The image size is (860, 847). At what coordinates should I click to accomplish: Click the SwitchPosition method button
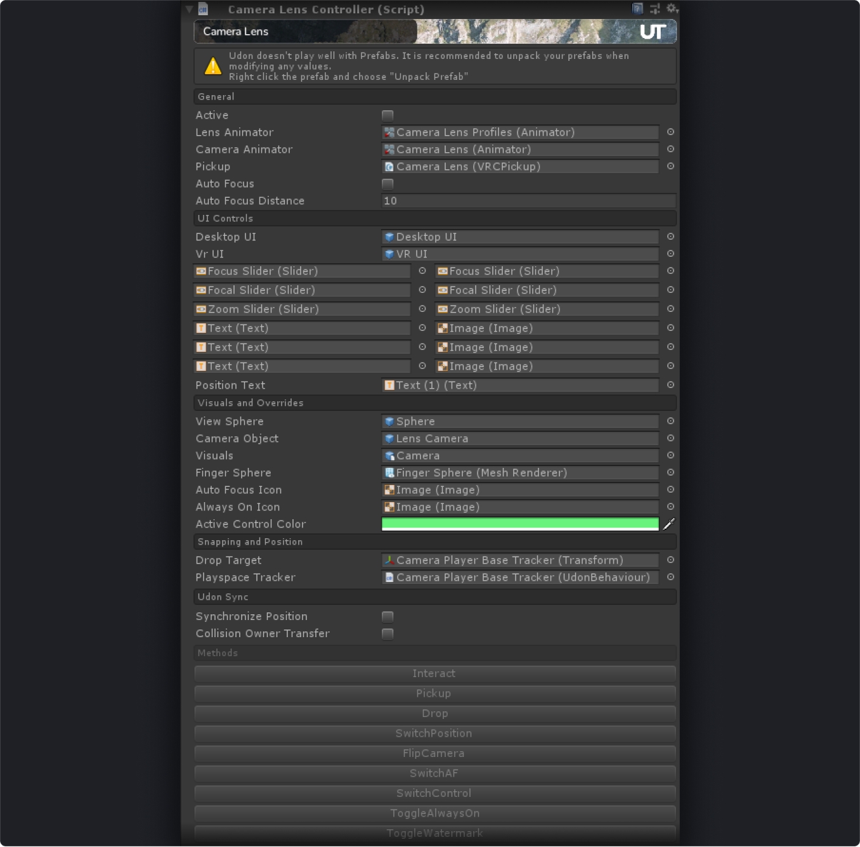click(434, 734)
